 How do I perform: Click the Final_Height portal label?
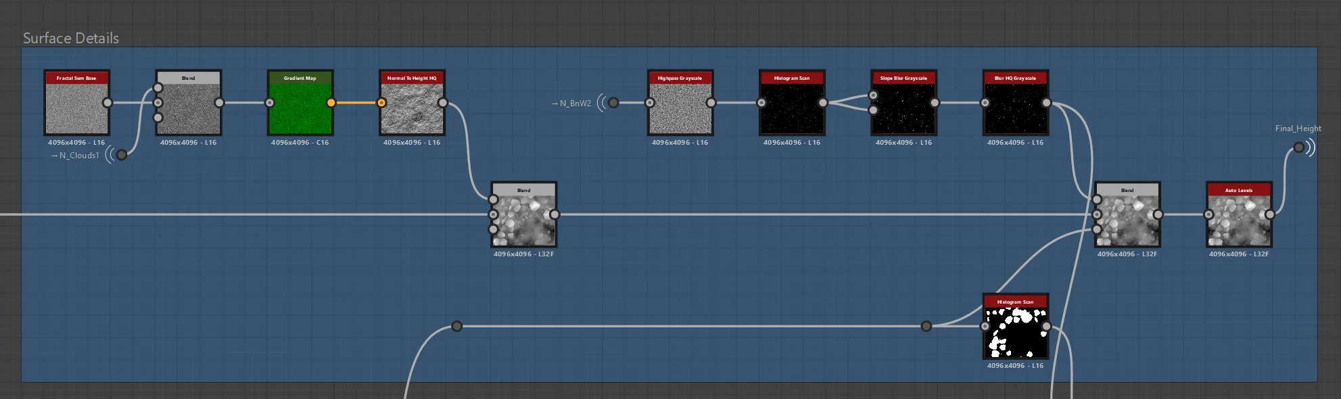point(1298,128)
